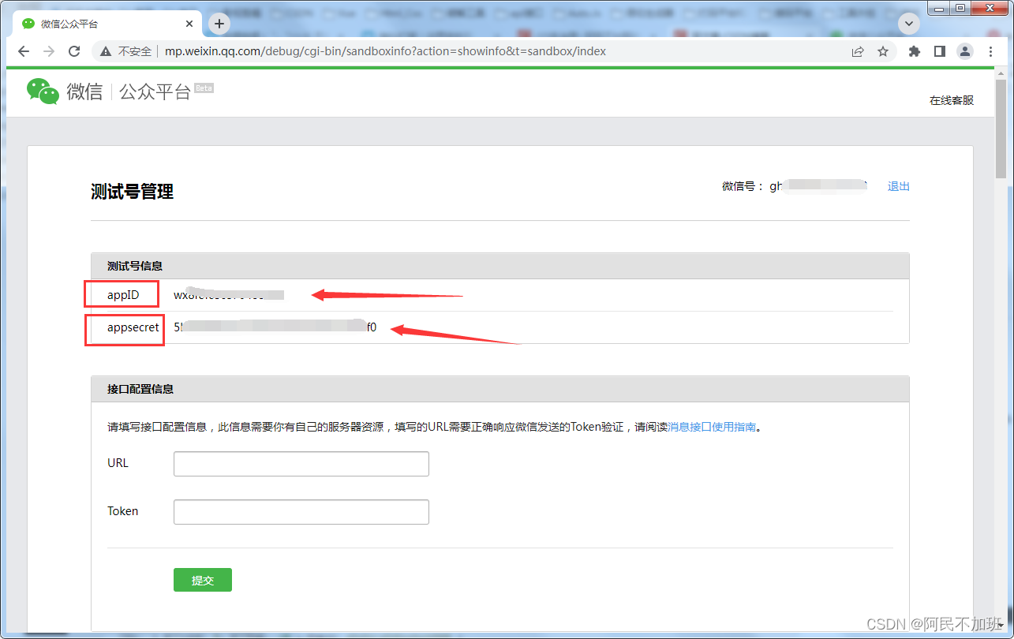The height and width of the screenshot is (639, 1014).
Task: Go forward to the next page
Action: [49, 51]
